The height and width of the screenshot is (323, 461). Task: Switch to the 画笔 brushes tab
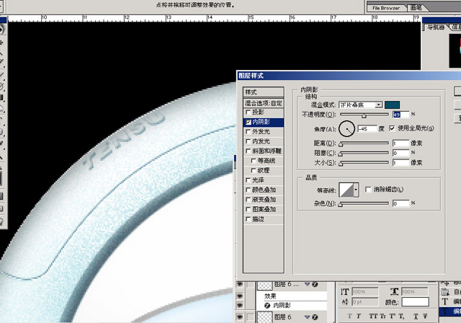tap(416, 8)
